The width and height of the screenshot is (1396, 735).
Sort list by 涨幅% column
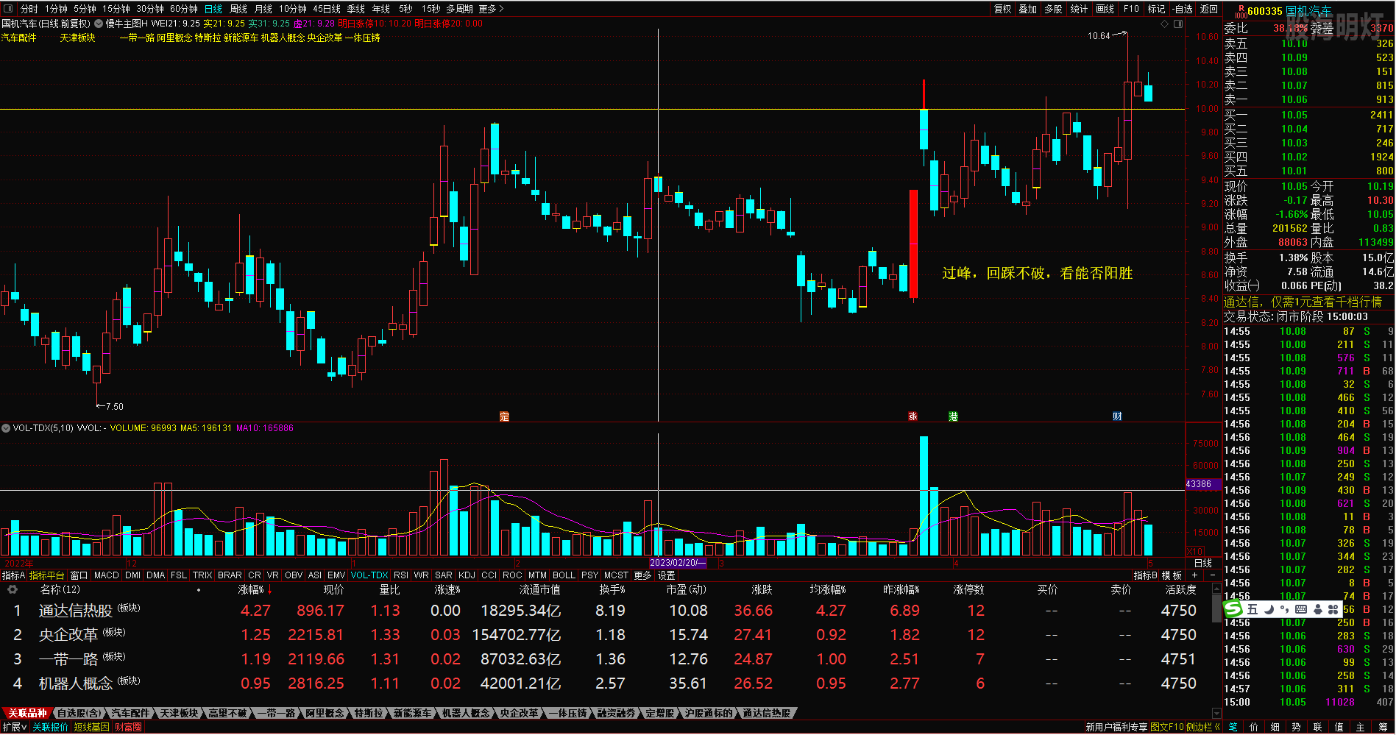(x=255, y=589)
